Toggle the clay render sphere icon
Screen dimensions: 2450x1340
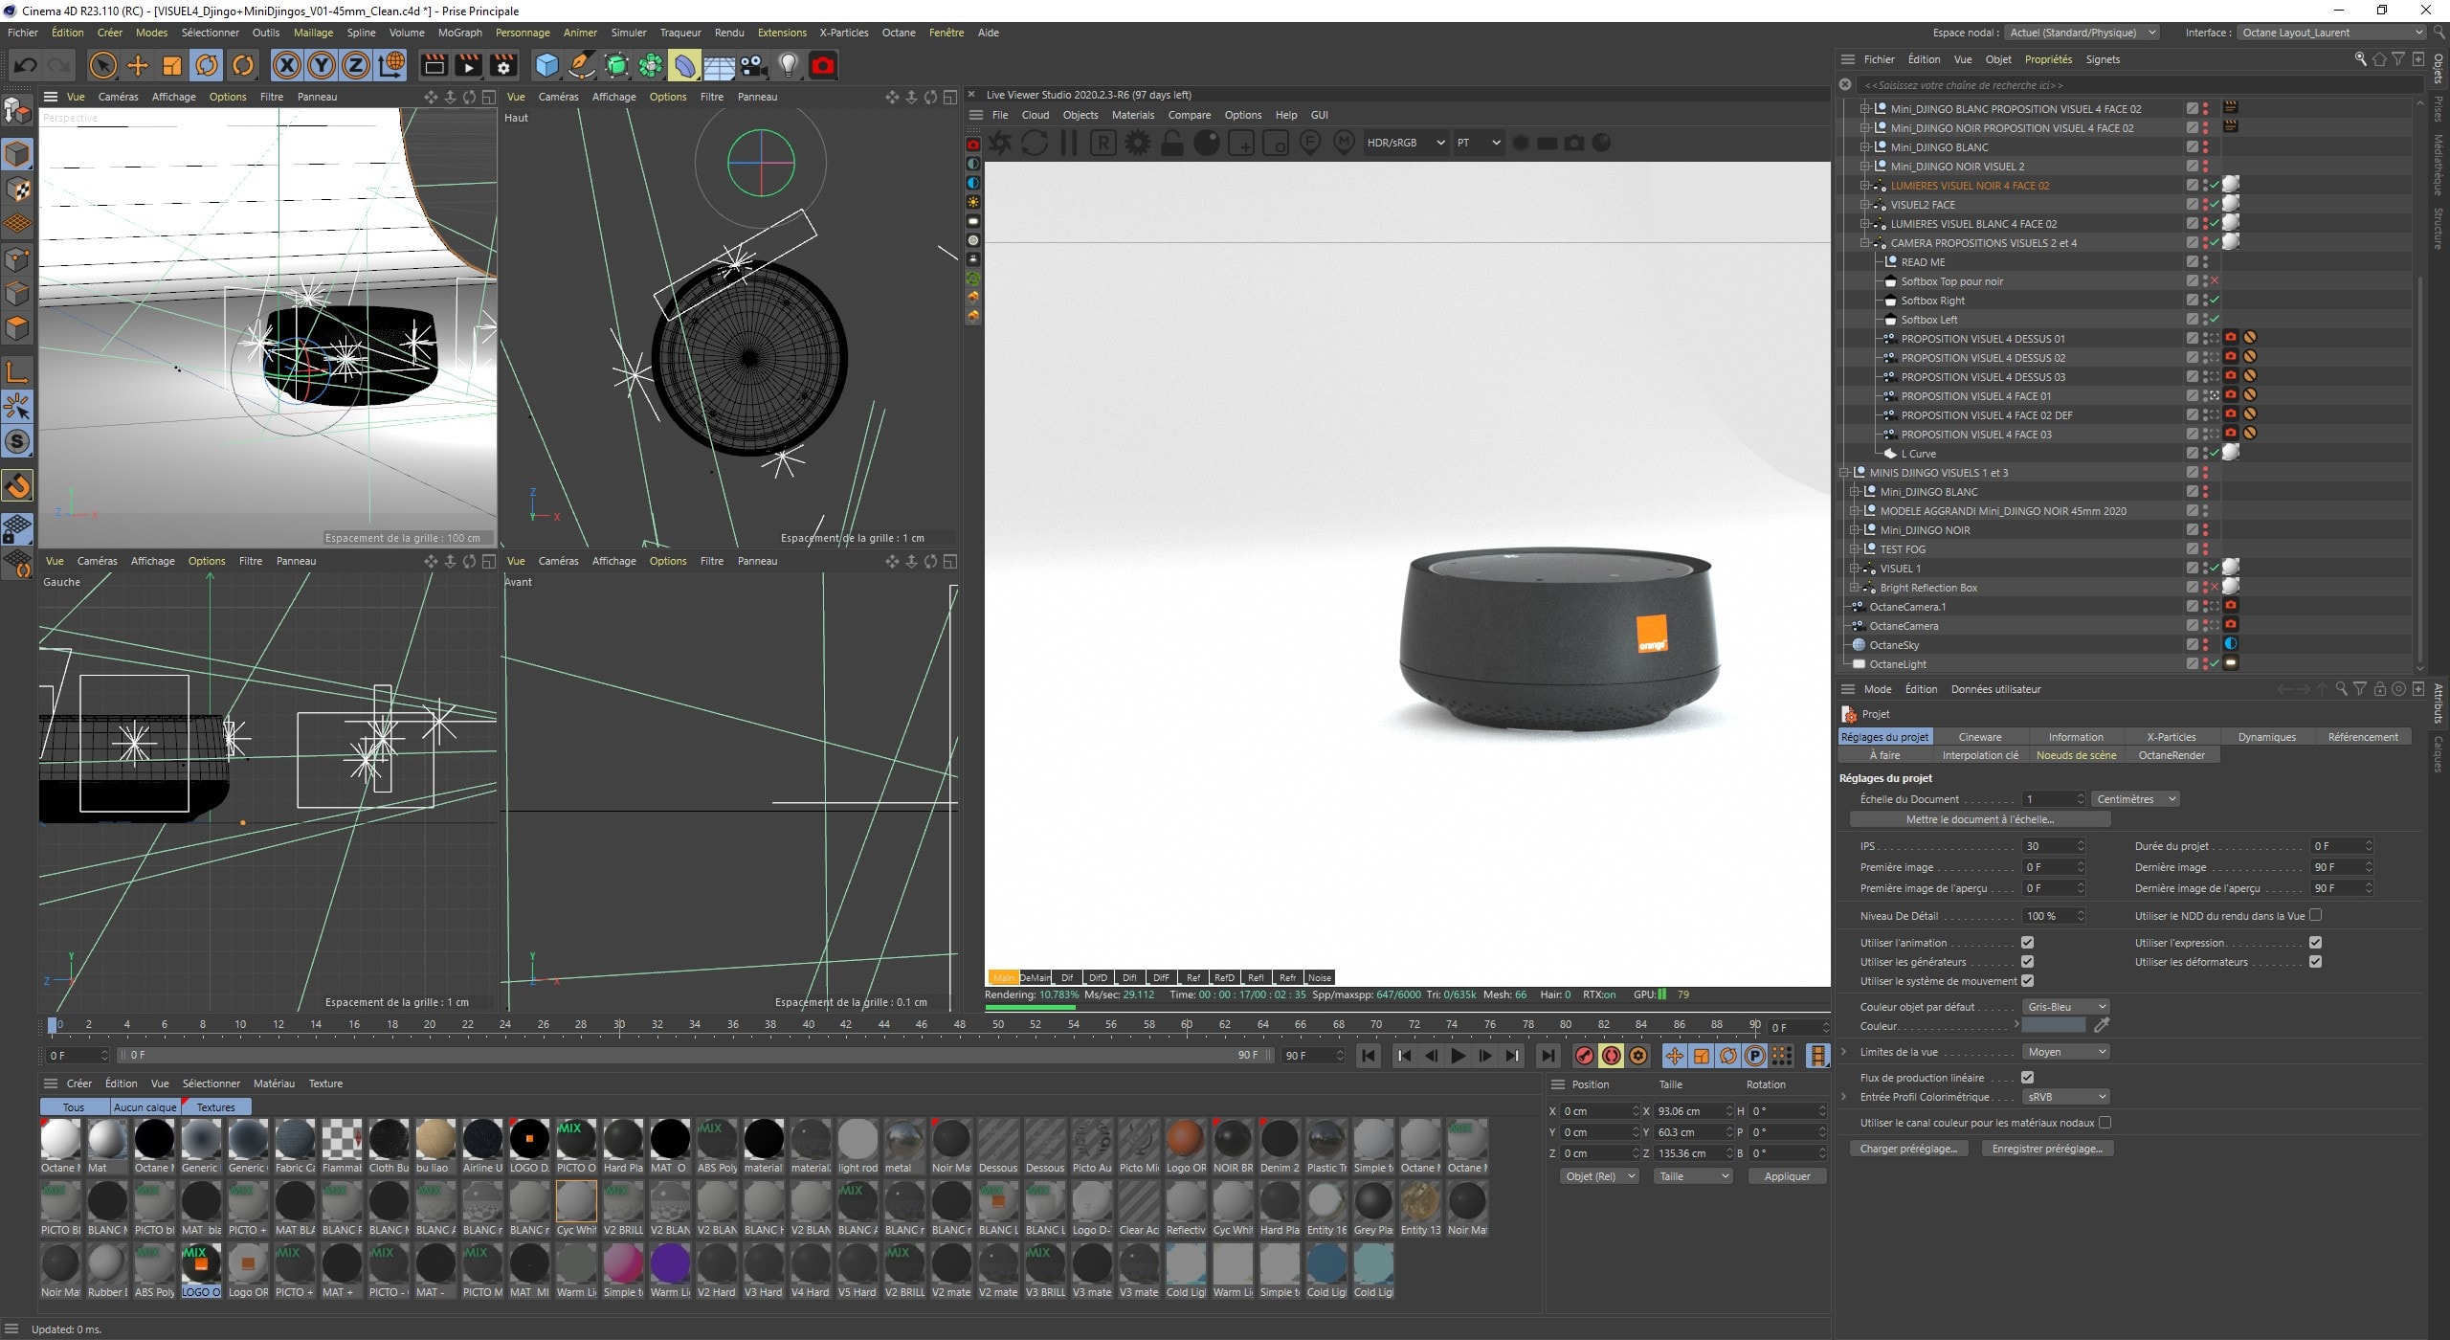click(x=1207, y=144)
